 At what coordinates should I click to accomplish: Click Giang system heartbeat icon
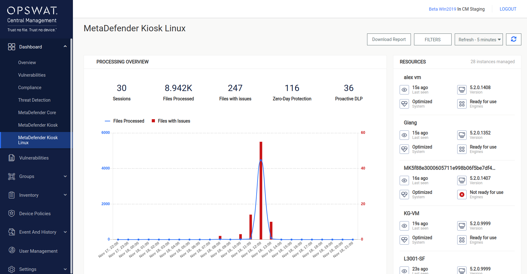coord(404,149)
